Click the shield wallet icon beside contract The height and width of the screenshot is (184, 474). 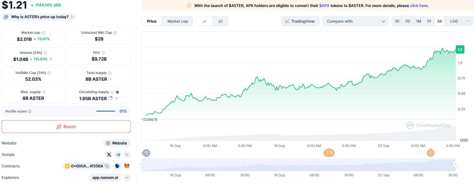pyautogui.click(x=117, y=166)
